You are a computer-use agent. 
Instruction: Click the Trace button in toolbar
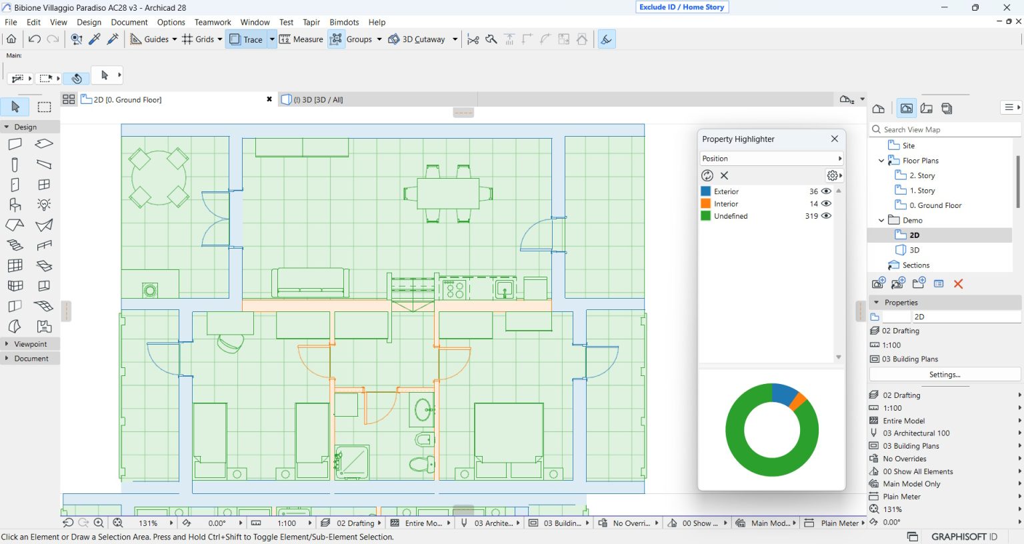tap(246, 39)
